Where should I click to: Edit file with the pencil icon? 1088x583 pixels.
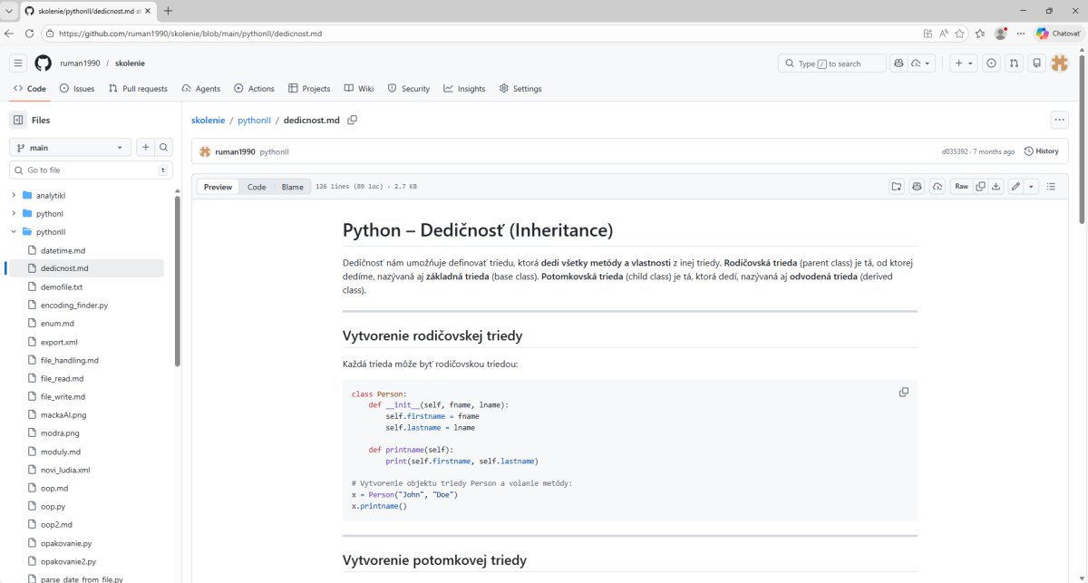[x=1015, y=187]
